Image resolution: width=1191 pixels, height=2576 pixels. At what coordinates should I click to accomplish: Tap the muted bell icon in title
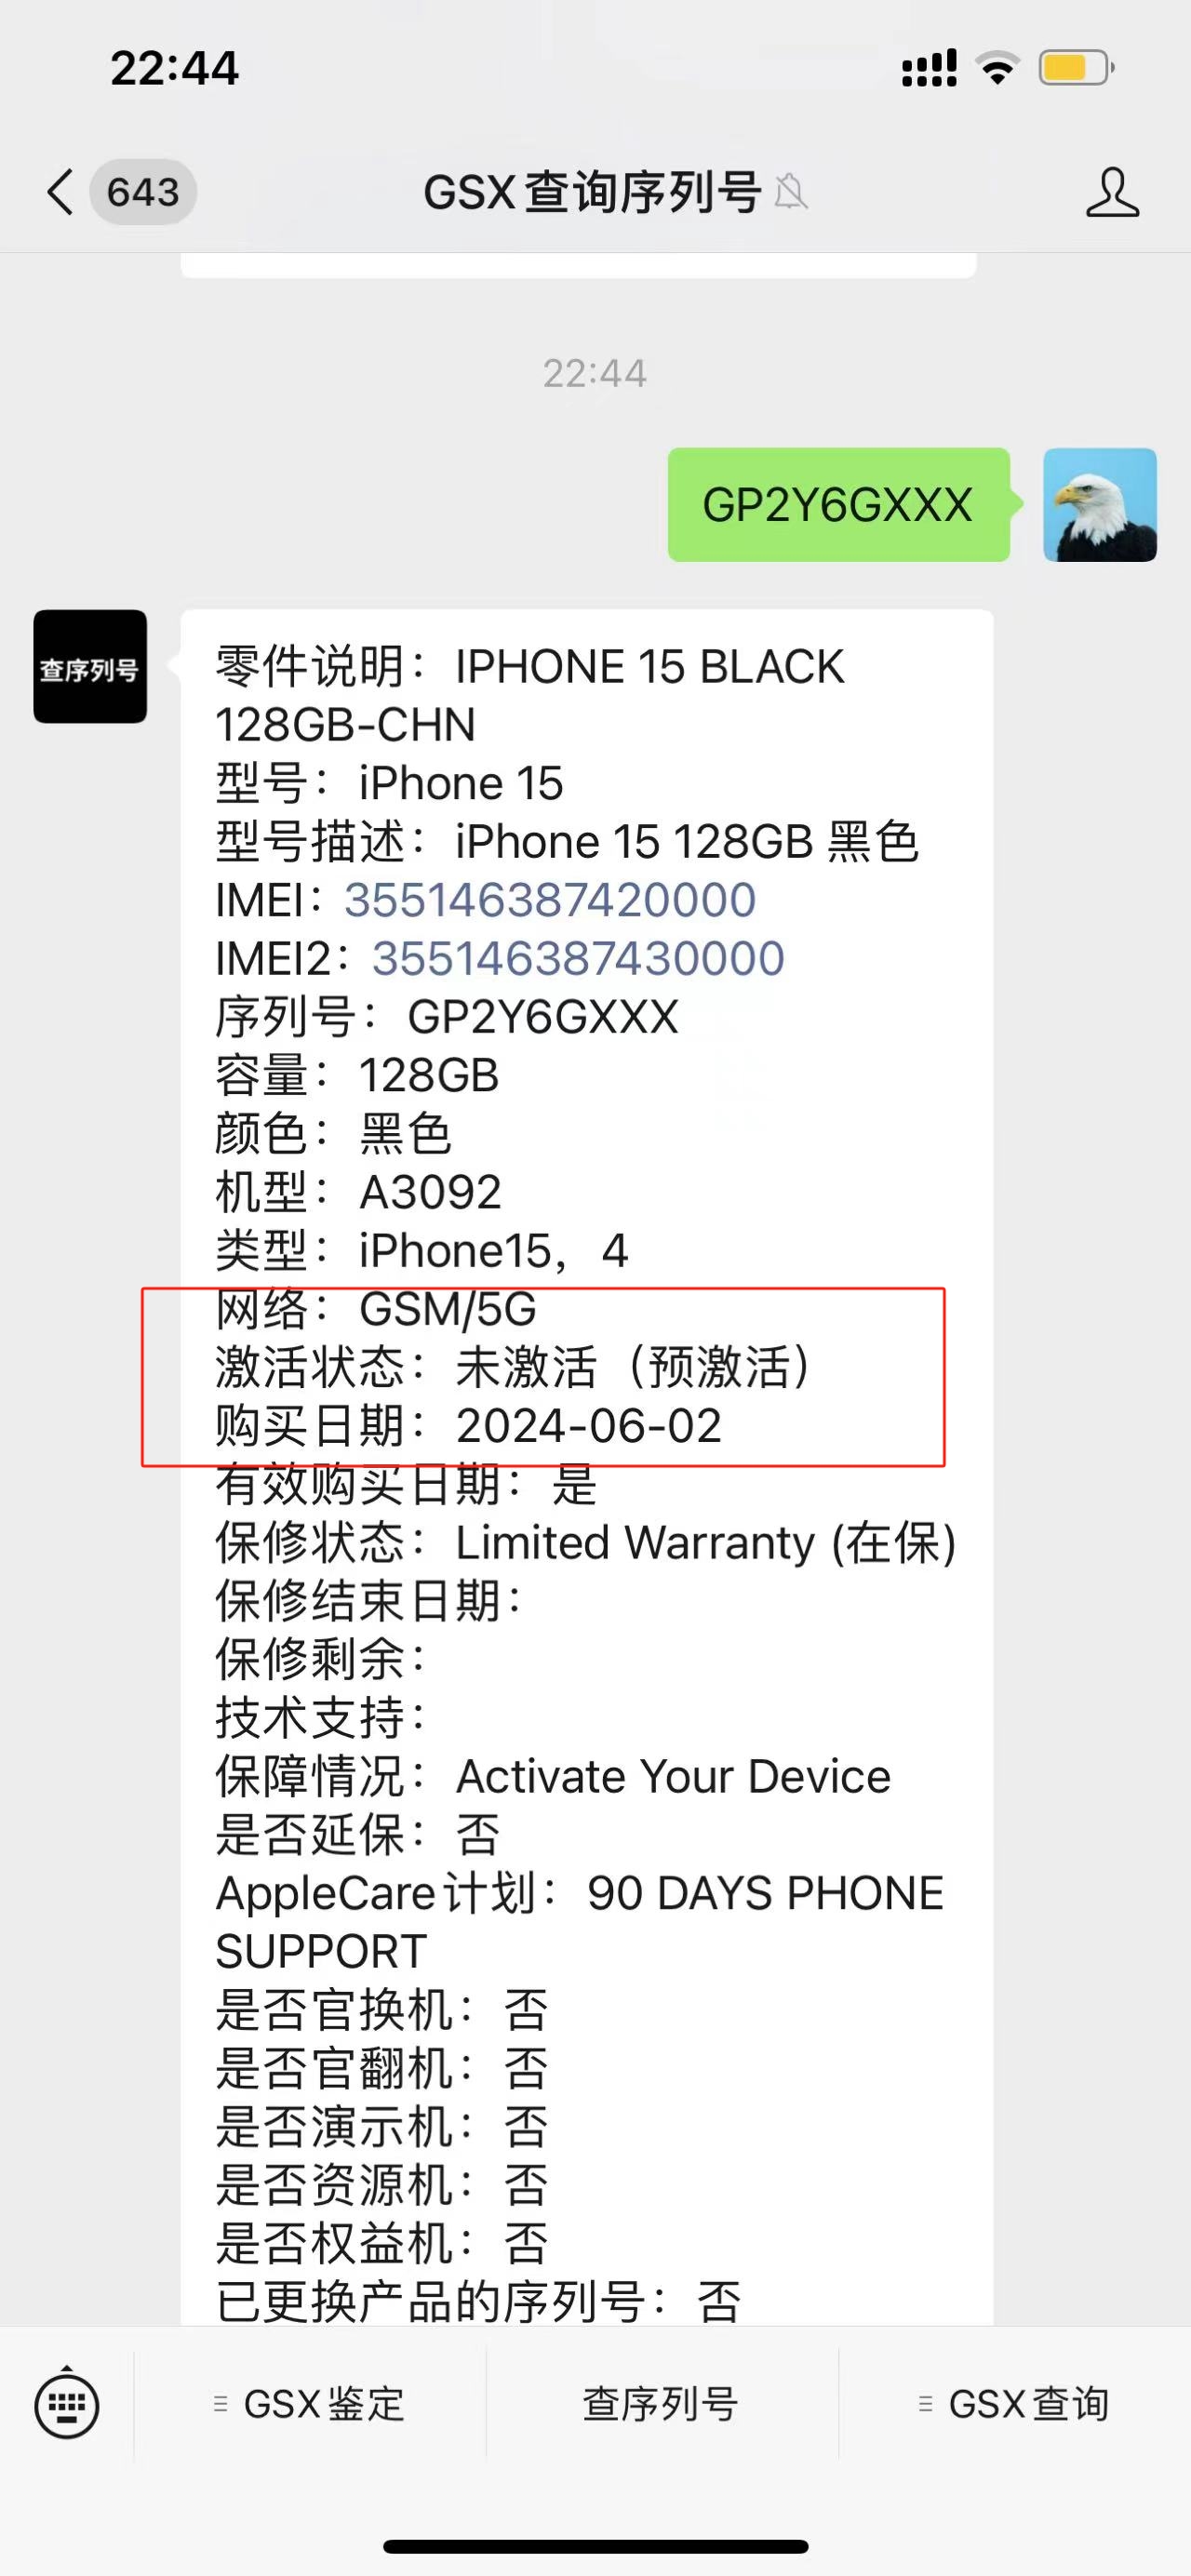coord(790,191)
